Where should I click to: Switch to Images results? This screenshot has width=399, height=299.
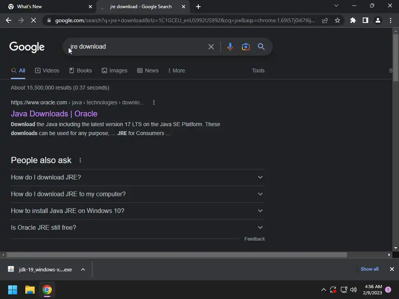click(x=115, y=71)
